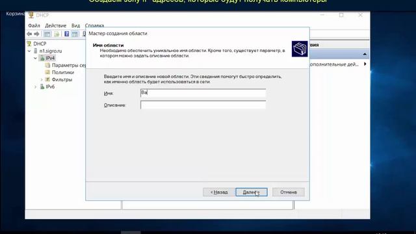Click the Отмена button in wizard

tap(289, 192)
